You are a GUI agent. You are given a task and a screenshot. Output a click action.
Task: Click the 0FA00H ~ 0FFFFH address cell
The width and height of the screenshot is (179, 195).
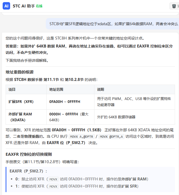tap(70, 102)
